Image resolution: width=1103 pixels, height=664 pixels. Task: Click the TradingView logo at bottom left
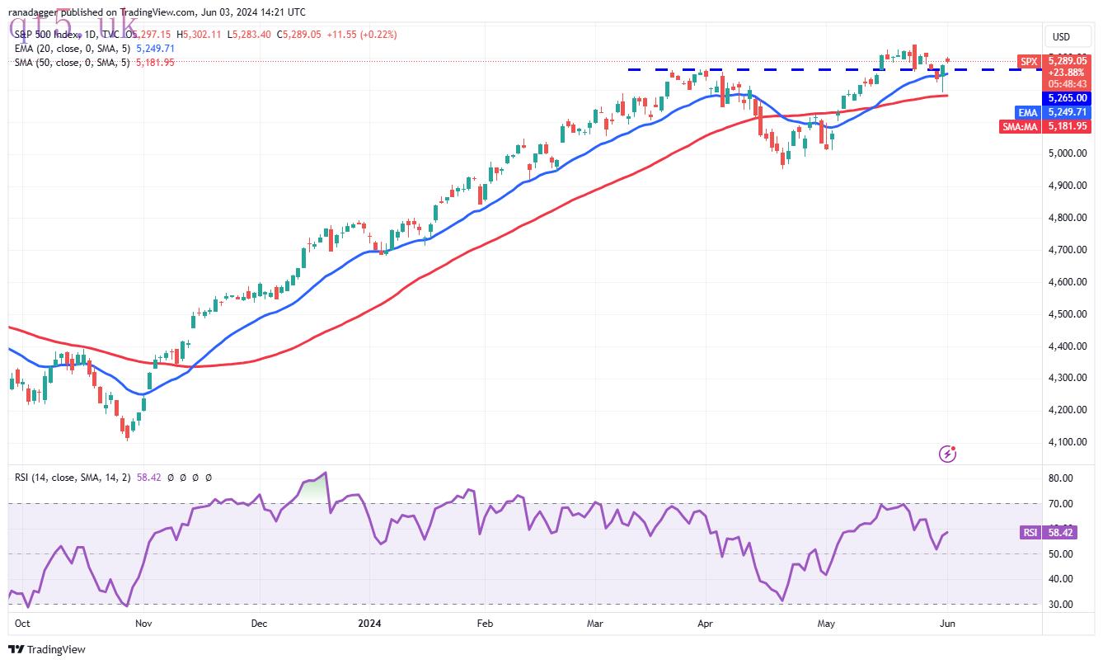point(47,649)
